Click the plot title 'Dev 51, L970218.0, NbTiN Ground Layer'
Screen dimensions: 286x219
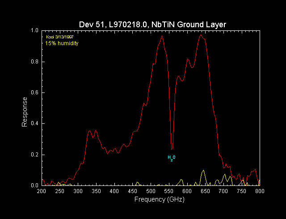[151, 23]
